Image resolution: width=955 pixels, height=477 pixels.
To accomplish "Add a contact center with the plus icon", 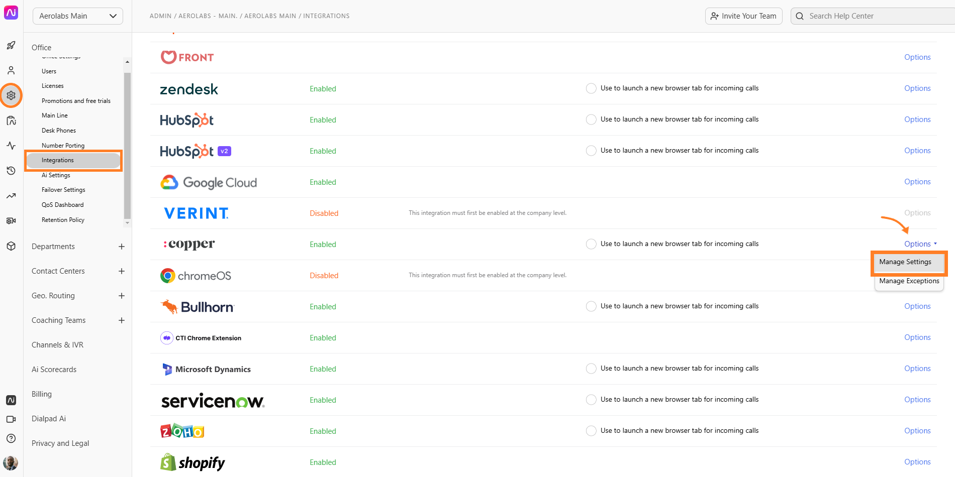I will pyautogui.click(x=122, y=271).
